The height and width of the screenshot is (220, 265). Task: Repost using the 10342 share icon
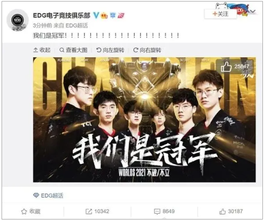97,211
